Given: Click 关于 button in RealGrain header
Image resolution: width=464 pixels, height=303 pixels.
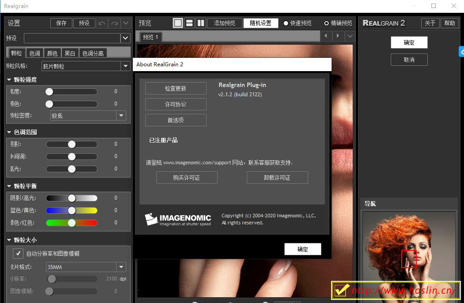Looking at the screenshot, I should (x=430, y=23).
